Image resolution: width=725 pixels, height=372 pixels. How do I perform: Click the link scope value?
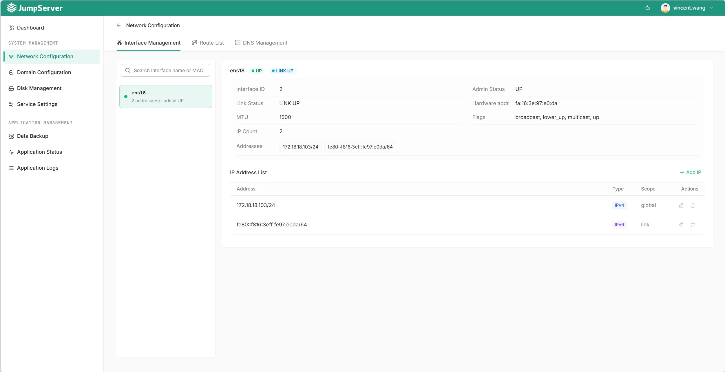pos(645,225)
